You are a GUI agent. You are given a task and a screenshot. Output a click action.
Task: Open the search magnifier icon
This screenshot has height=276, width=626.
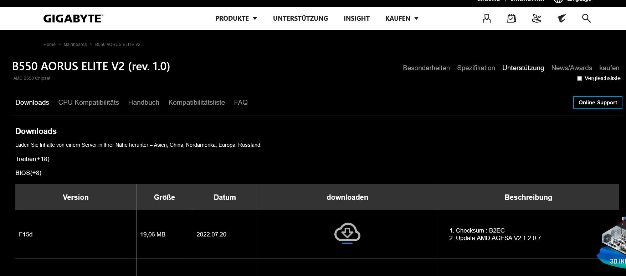click(586, 19)
